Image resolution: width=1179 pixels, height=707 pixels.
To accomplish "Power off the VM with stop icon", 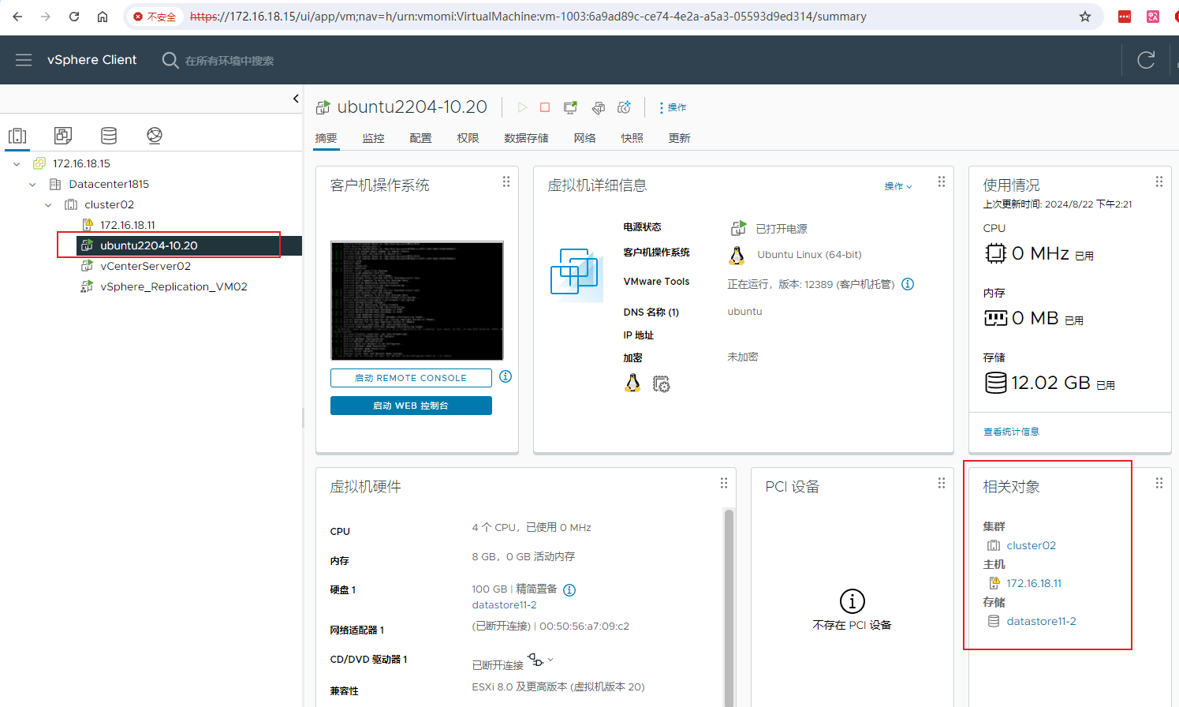I will point(545,107).
